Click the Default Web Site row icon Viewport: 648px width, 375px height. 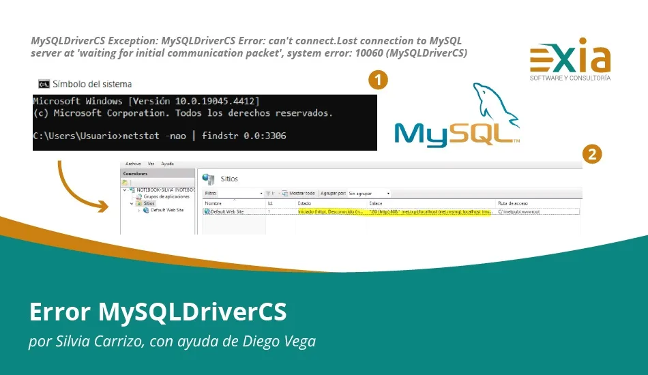point(207,212)
